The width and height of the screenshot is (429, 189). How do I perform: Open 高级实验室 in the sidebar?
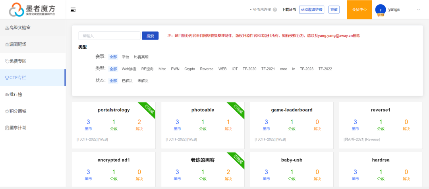click(x=33, y=28)
